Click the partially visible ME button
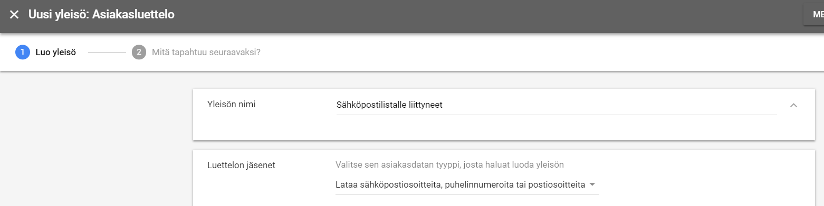 tap(813, 15)
